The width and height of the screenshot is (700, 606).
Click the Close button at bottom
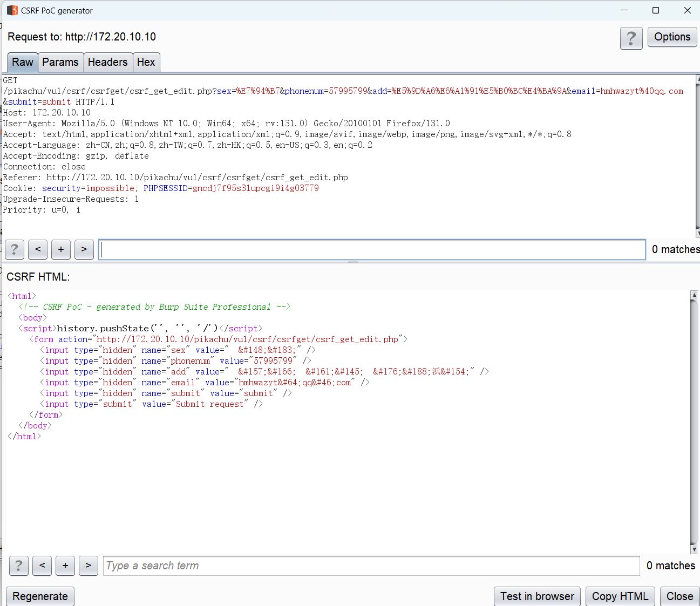click(679, 596)
